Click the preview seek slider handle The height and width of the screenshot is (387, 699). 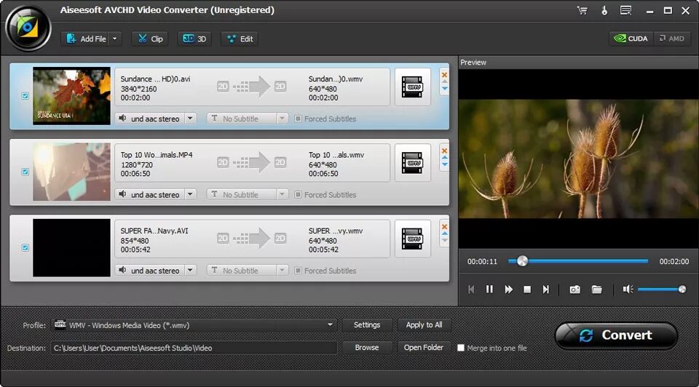[523, 261]
